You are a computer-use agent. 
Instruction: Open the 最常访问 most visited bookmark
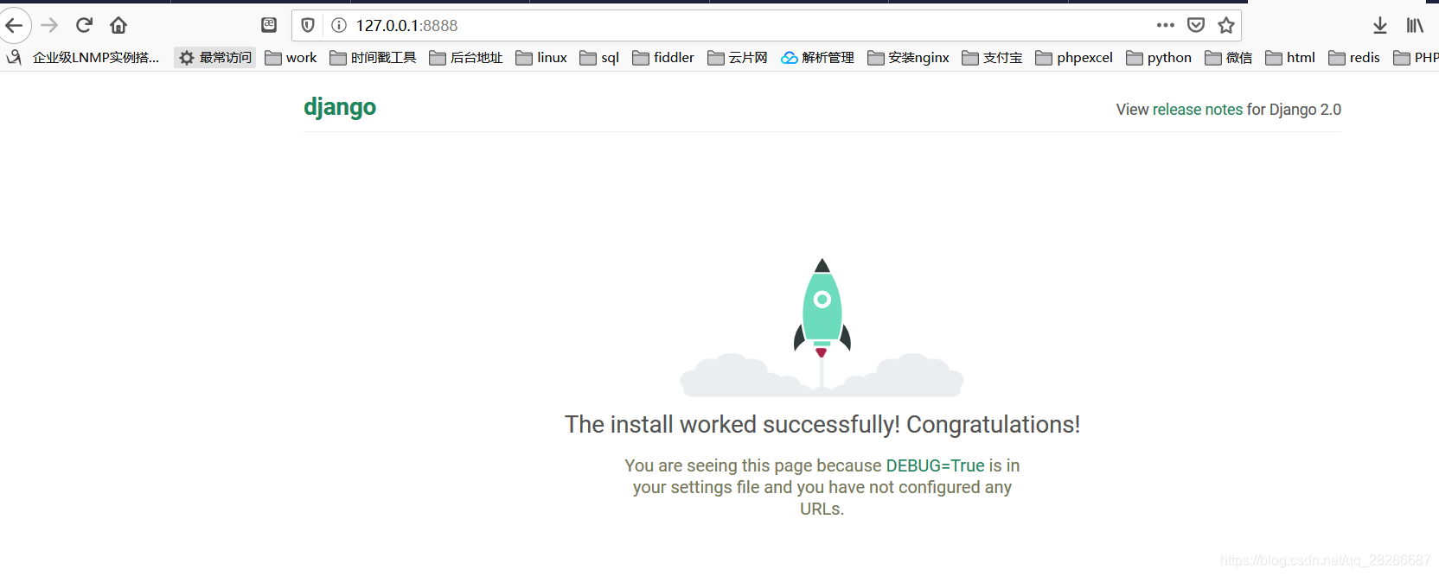click(x=215, y=58)
